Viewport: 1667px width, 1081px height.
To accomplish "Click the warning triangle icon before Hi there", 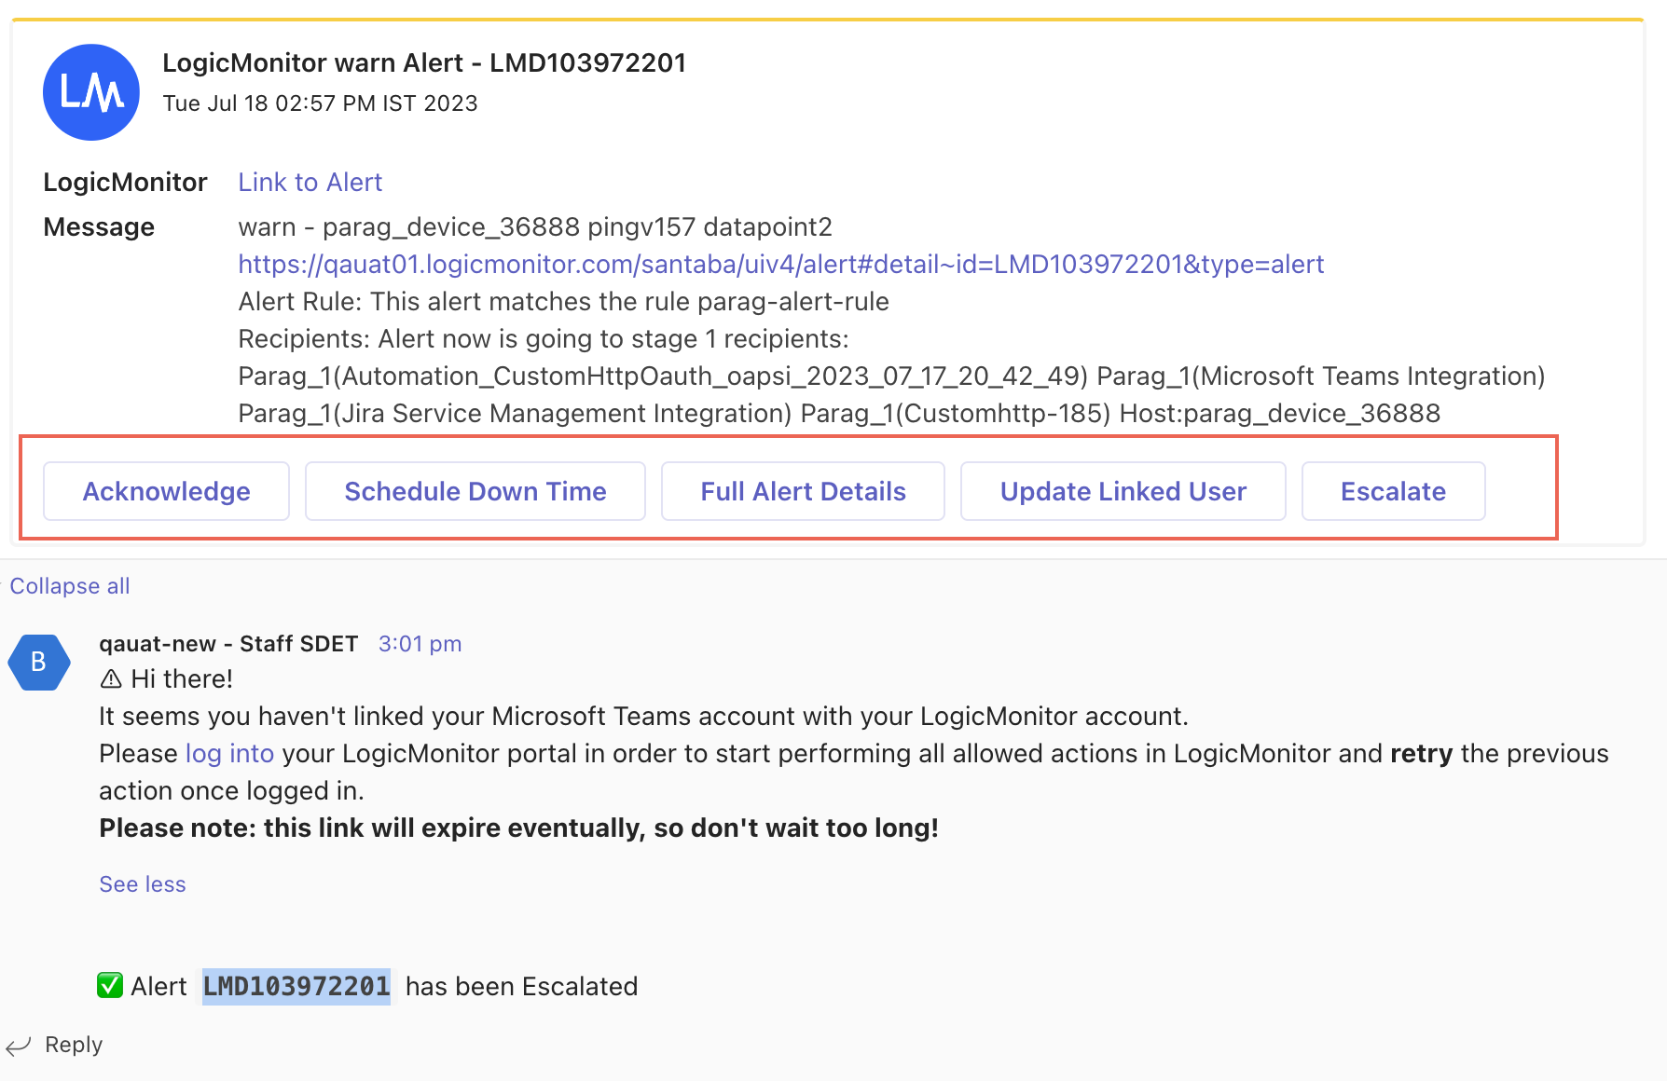I will tap(112, 678).
